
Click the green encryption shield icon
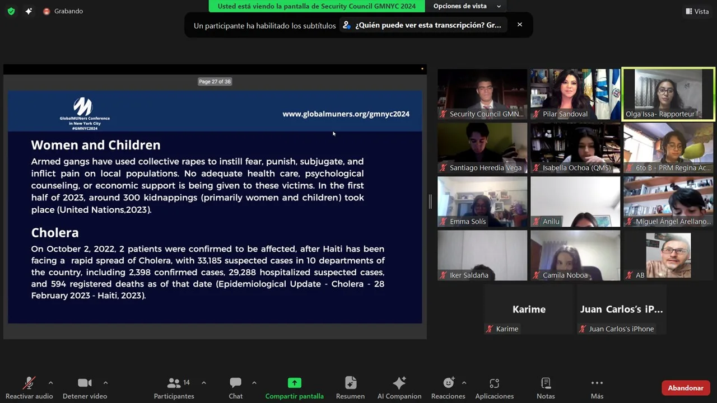tap(11, 11)
